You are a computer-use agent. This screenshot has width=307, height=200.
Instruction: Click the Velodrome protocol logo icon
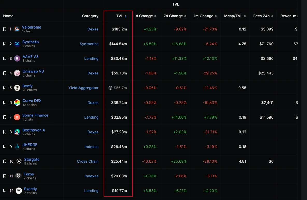(17, 29)
